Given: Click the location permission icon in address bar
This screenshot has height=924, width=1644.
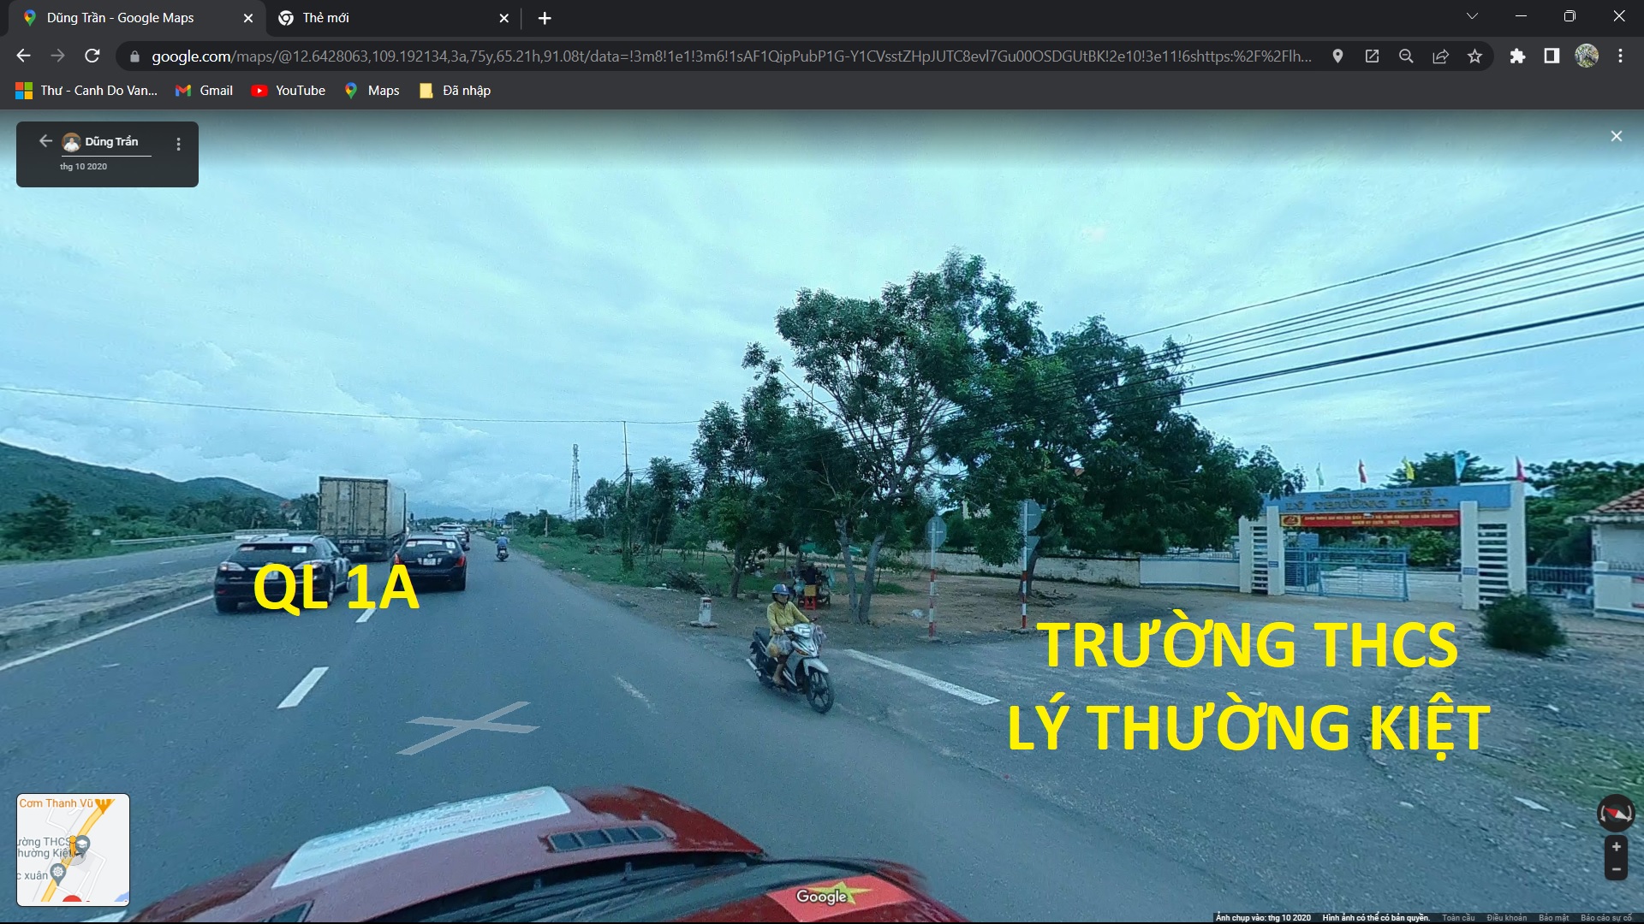Looking at the screenshot, I should tap(1337, 56).
